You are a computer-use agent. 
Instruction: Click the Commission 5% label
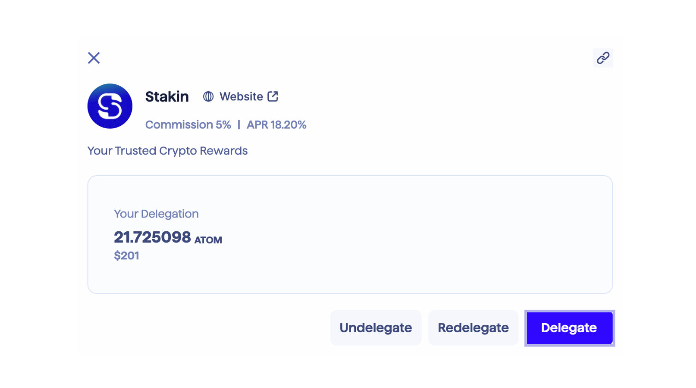pos(188,125)
